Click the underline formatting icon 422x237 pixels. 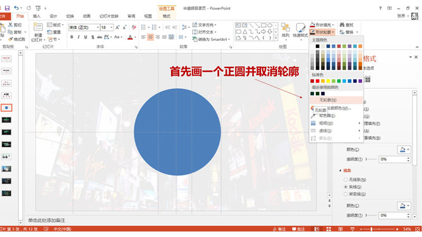point(85,37)
